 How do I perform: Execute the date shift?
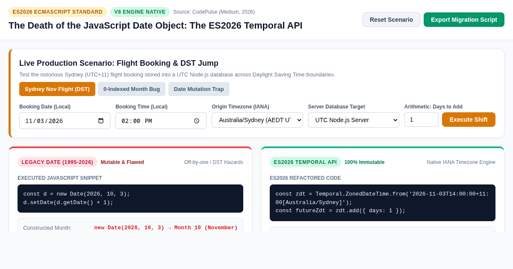pyautogui.click(x=469, y=120)
